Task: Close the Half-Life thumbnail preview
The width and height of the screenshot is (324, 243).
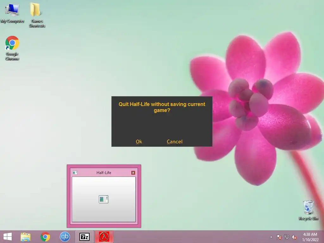Action: tap(133, 173)
